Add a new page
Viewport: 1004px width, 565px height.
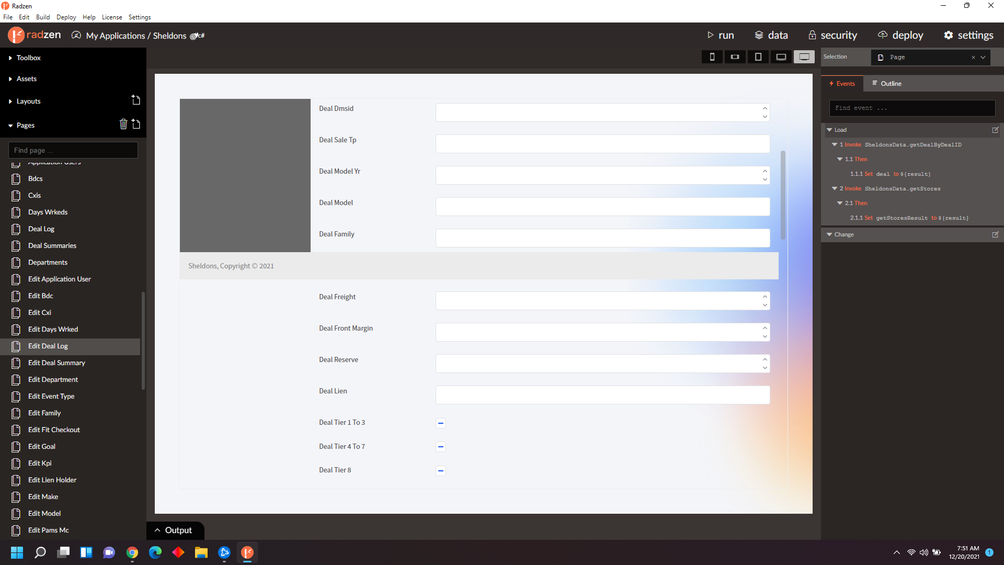[136, 124]
